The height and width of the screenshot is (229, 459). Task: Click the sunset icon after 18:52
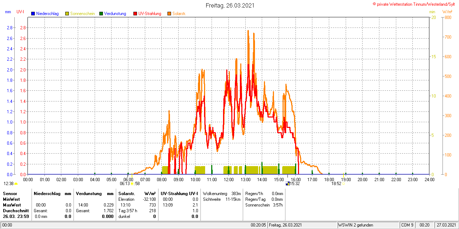[x=344, y=184]
